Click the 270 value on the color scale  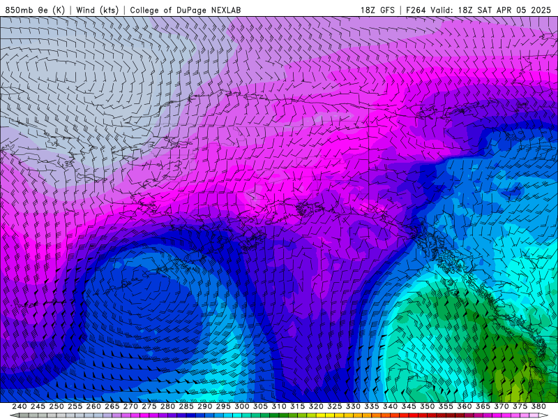click(130, 406)
